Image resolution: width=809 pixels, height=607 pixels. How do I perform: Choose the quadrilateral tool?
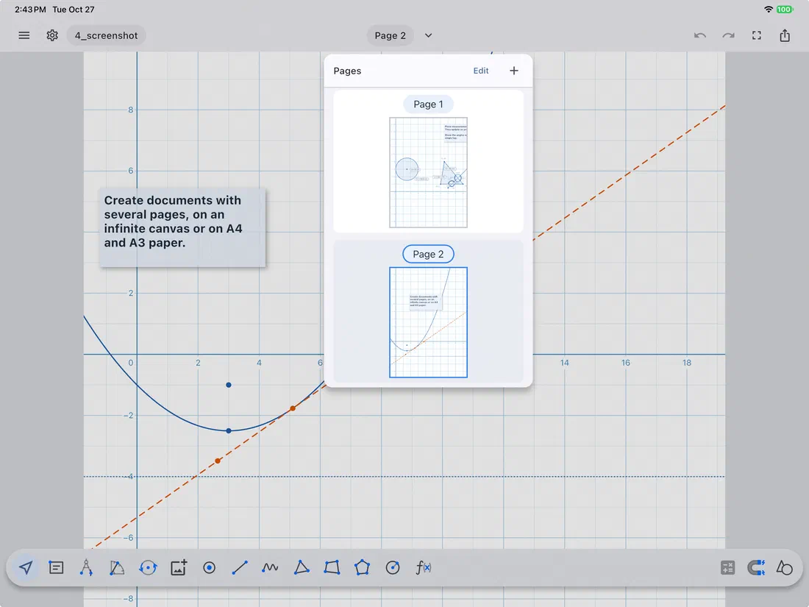click(332, 568)
